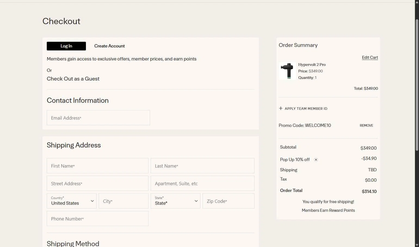This screenshot has width=419, height=247.
Task: Expand the State dropdown
Action: click(175, 201)
